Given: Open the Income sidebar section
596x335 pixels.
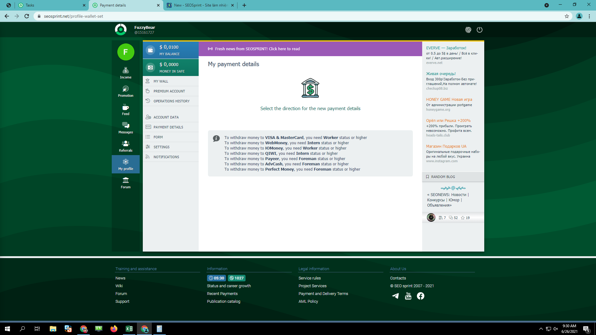Looking at the screenshot, I should pos(125,73).
